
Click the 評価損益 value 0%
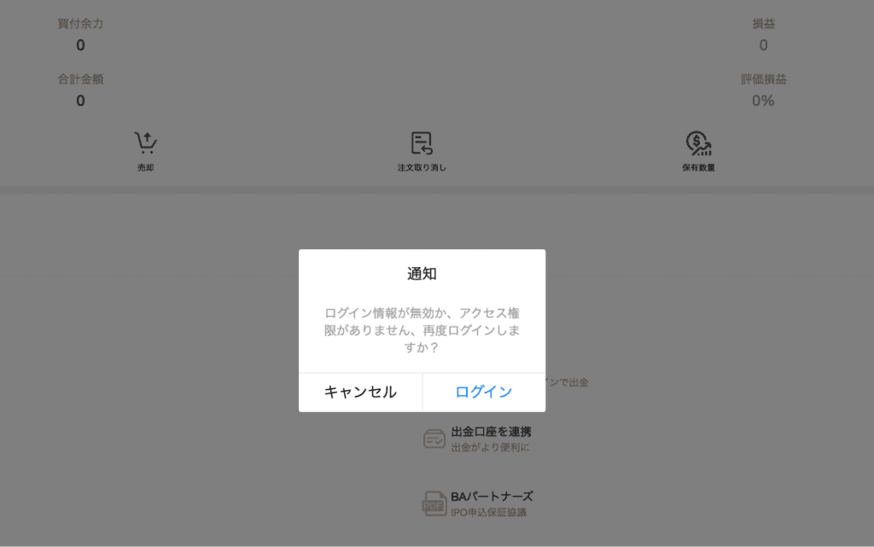coord(763,101)
